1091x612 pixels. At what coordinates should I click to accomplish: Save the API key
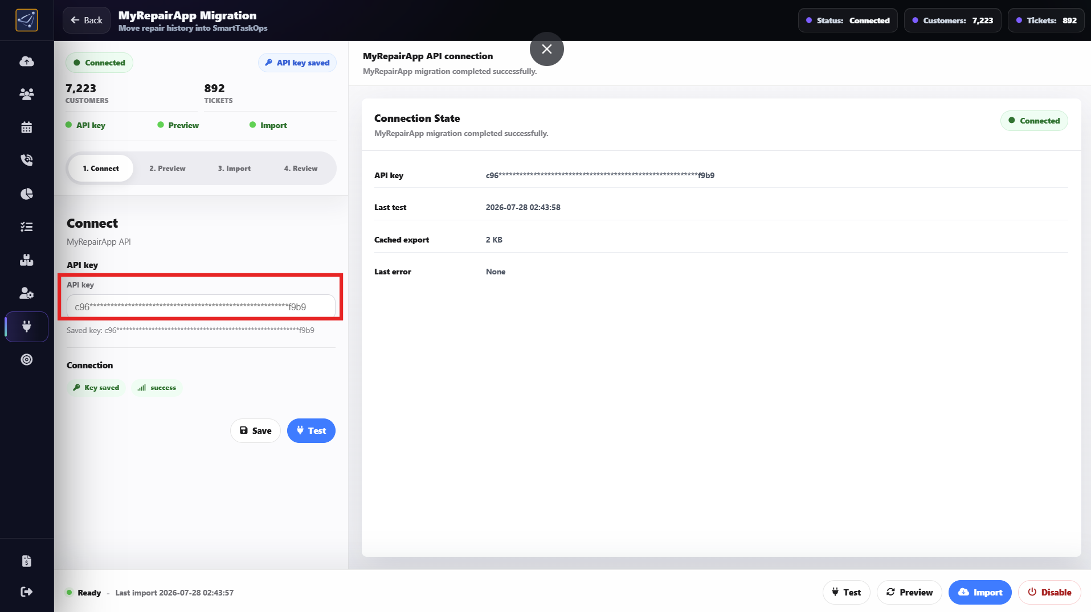coord(255,431)
